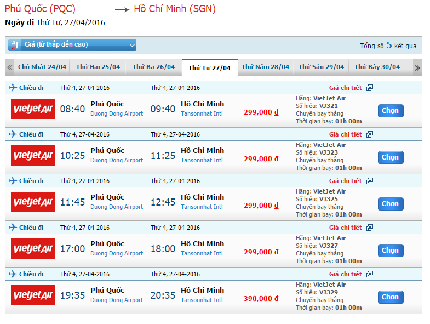Click Duong Dong Airport on the 19:35 flight
The width and height of the screenshot is (430, 324).
tap(117, 300)
